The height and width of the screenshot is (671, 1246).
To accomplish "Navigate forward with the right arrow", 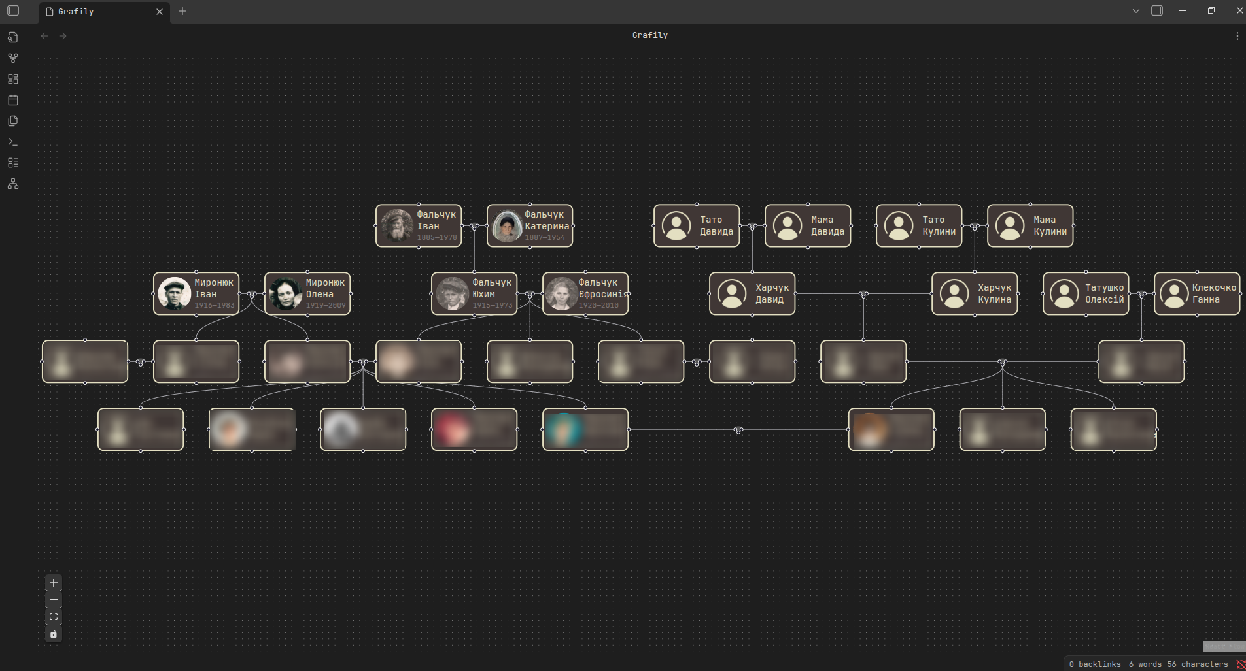I will click(63, 36).
